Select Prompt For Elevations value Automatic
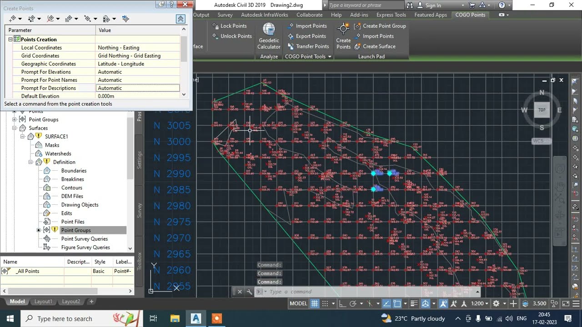The height and width of the screenshot is (327, 582). click(x=138, y=72)
